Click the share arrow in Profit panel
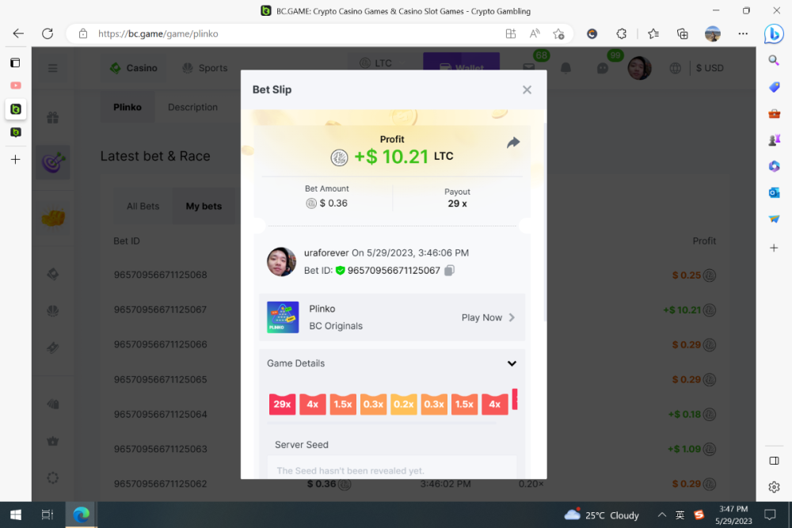 pos(512,141)
